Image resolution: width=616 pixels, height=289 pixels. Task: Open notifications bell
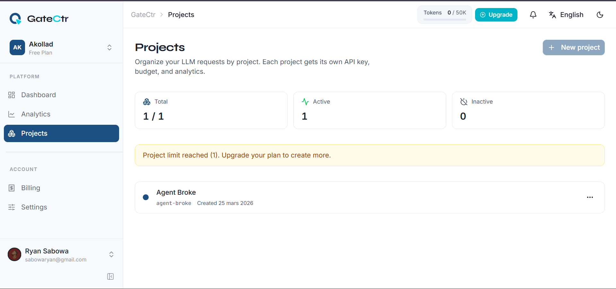[x=533, y=15]
